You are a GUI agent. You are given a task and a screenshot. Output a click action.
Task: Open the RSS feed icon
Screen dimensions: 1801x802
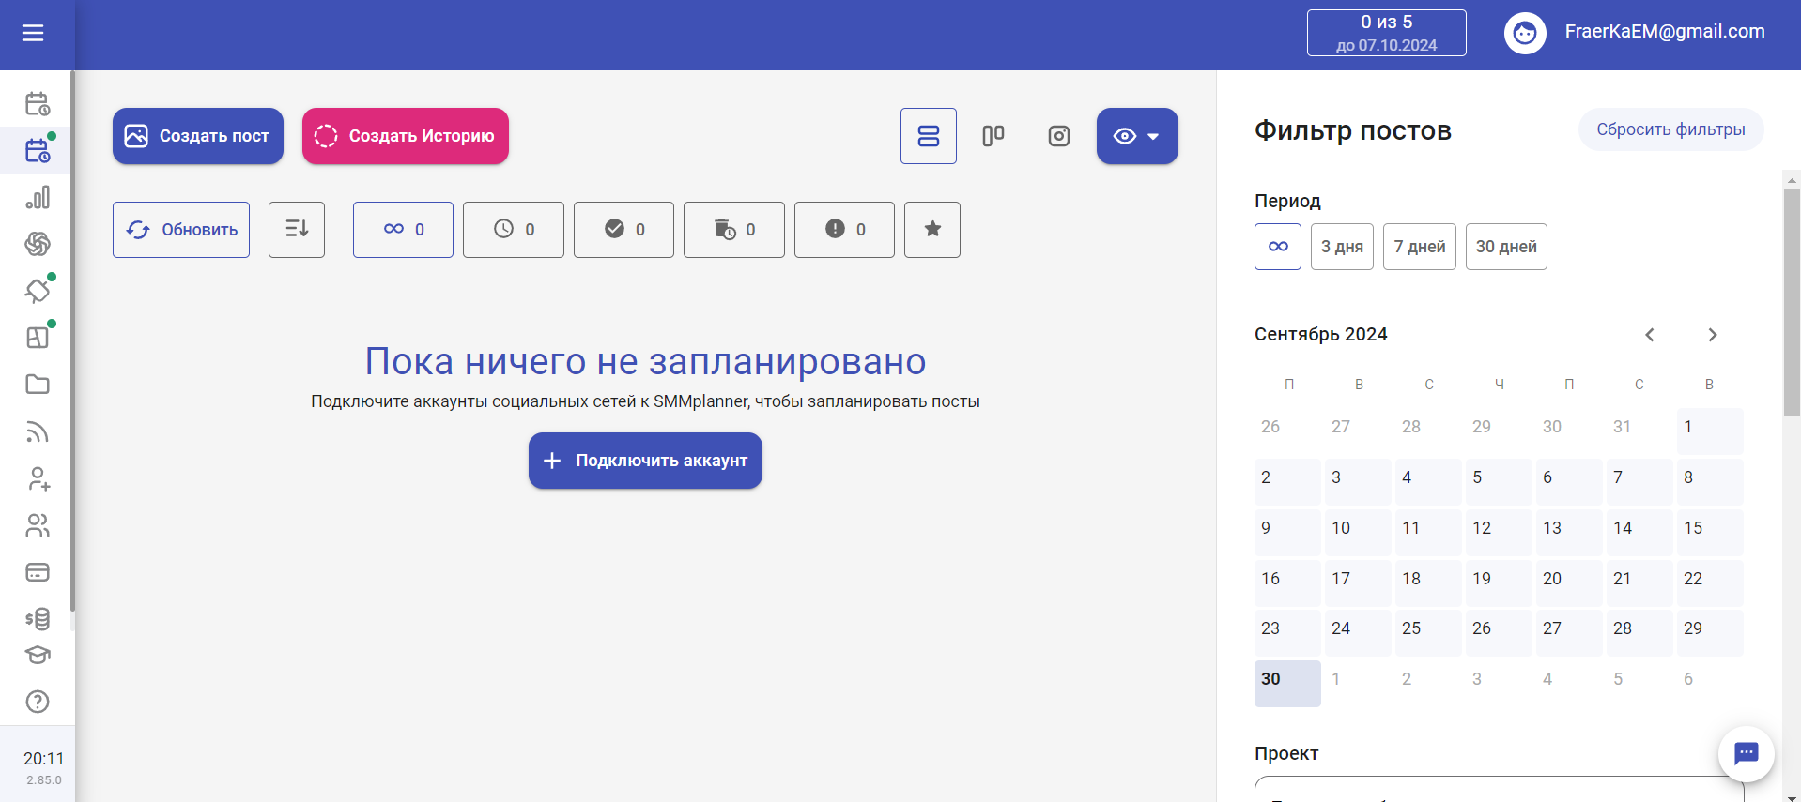click(x=38, y=431)
